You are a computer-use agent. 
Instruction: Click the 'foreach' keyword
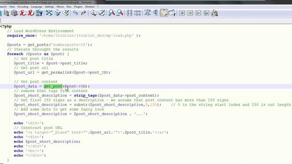15,54
